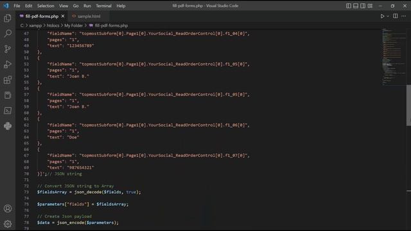
Task: Jump to a location in the minimap
Action: [x=393, y=58]
